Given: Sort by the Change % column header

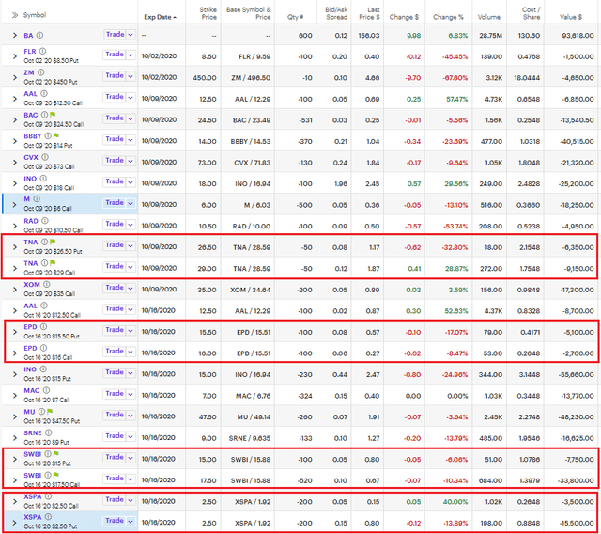Looking at the screenshot, I should (x=449, y=17).
